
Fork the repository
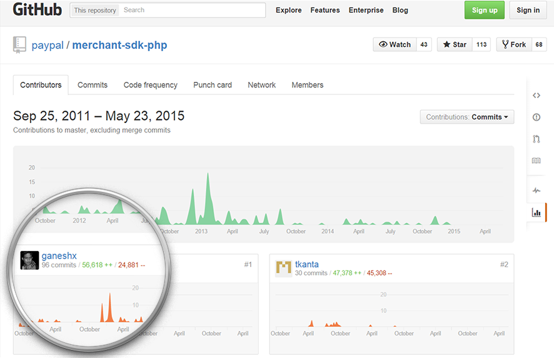514,44
